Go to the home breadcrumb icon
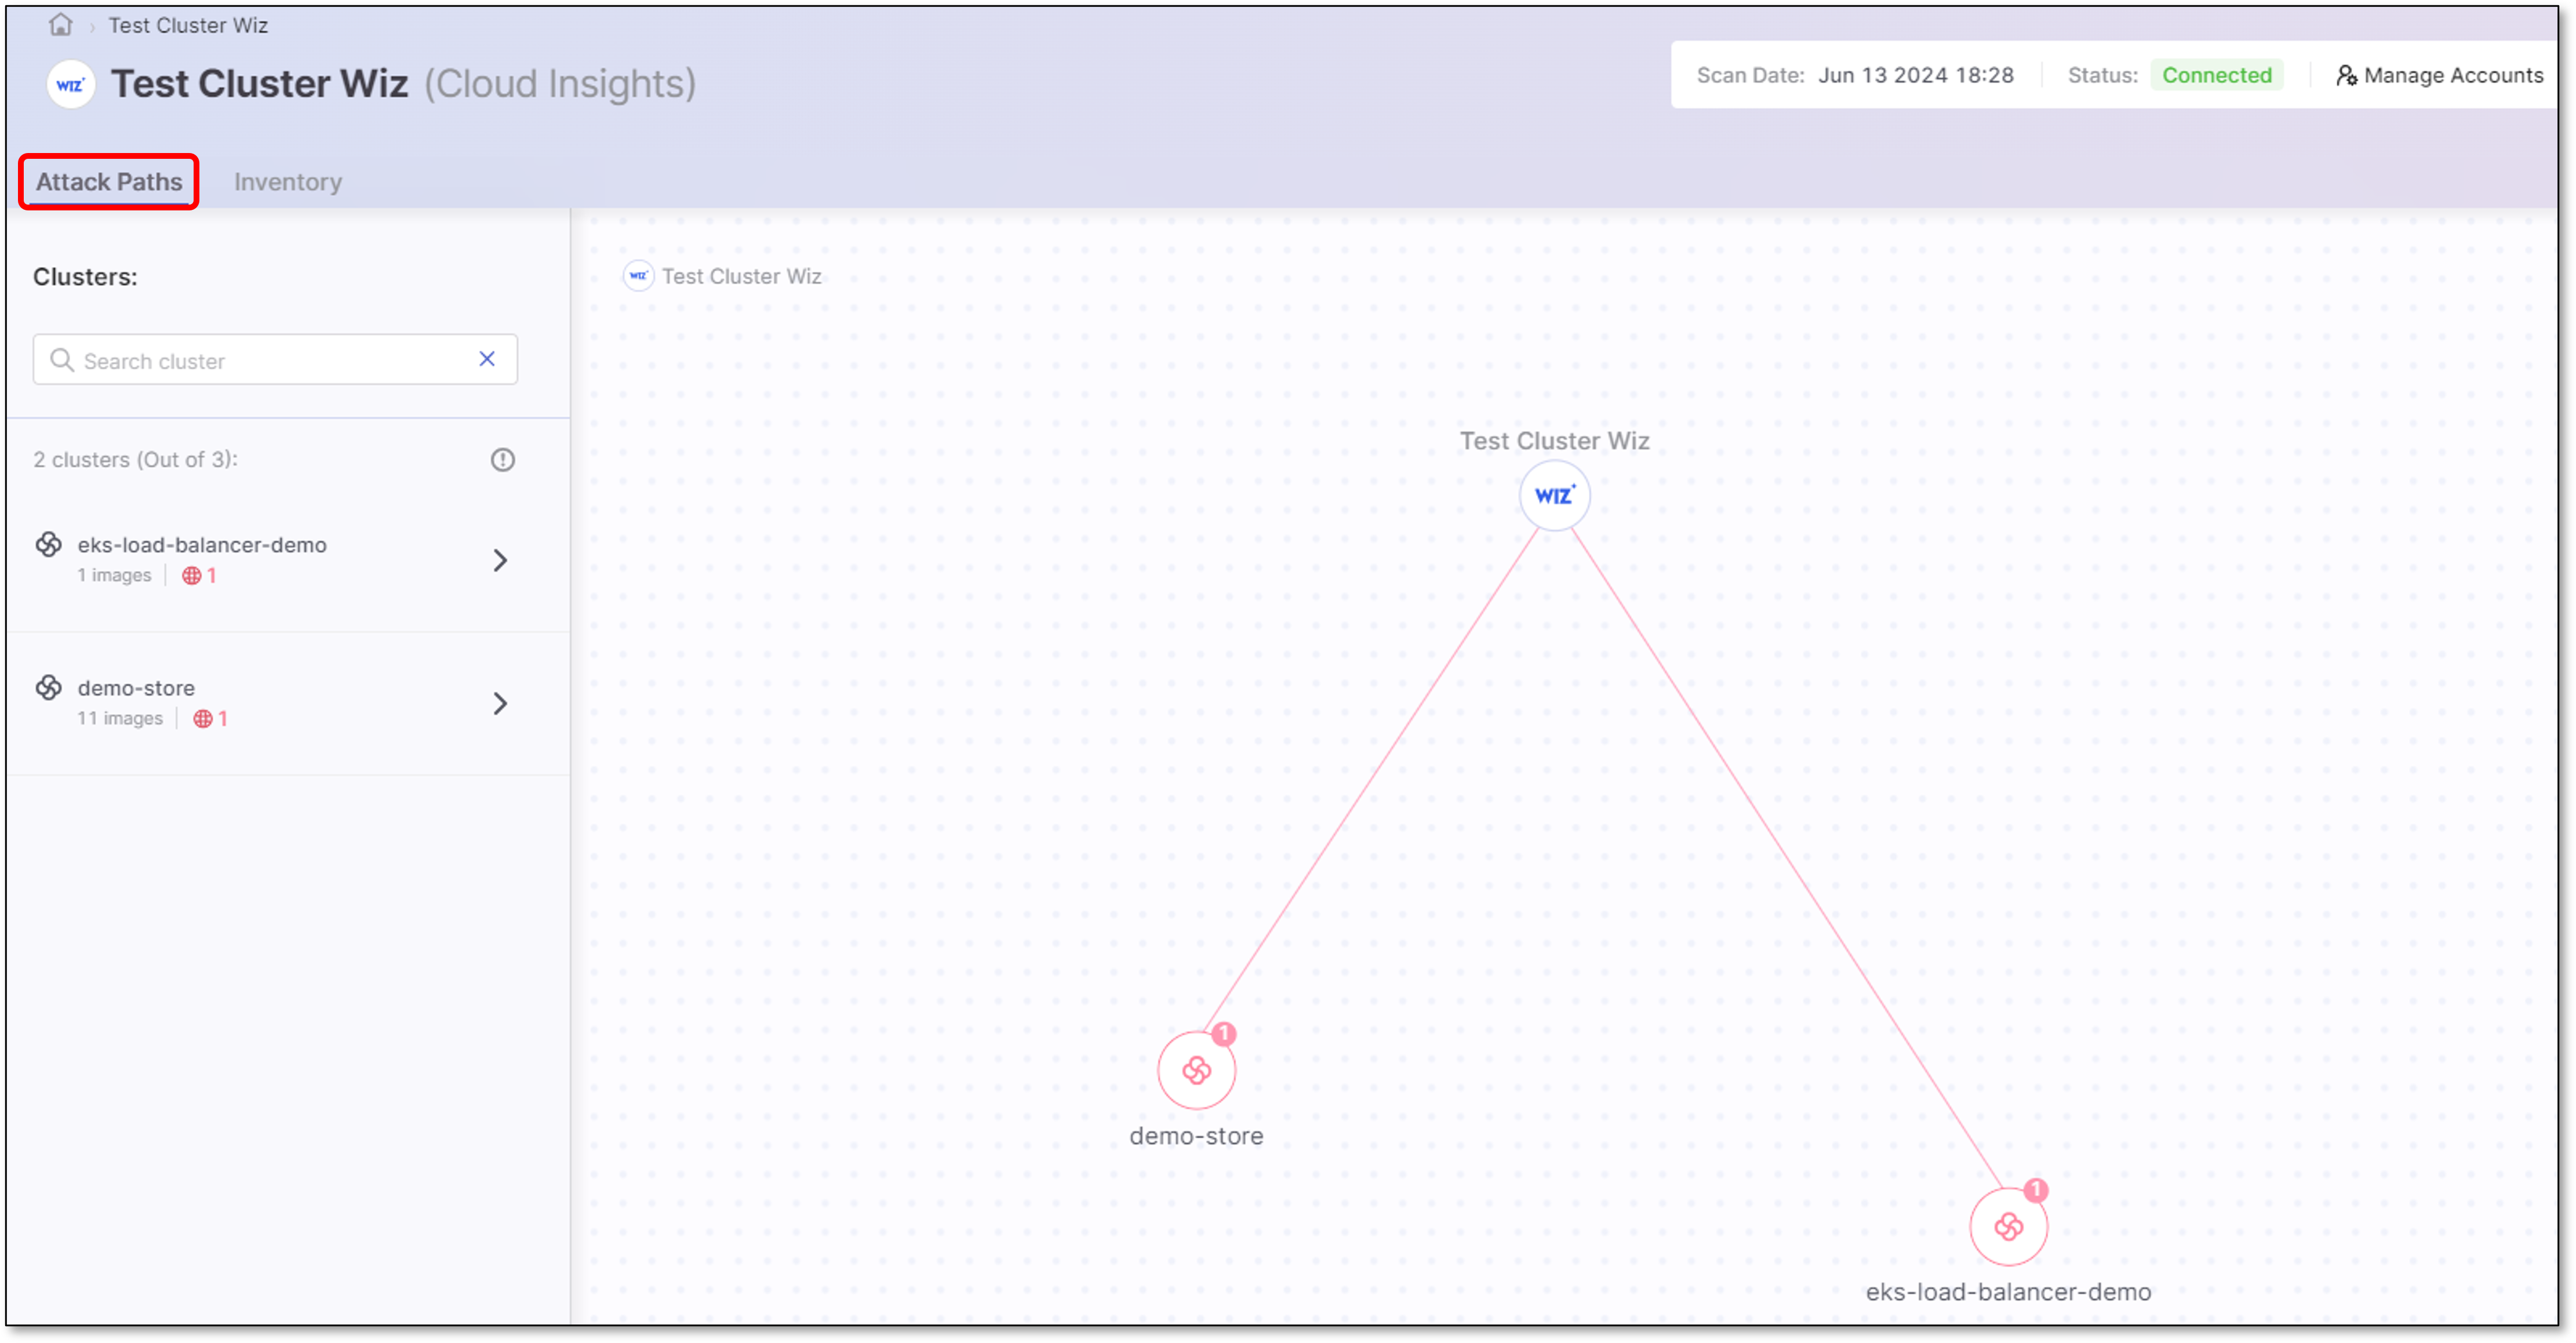Image resolution: width=2576 pixels, height=1343 pixels. pyautogui.click(x=61, y=25)
